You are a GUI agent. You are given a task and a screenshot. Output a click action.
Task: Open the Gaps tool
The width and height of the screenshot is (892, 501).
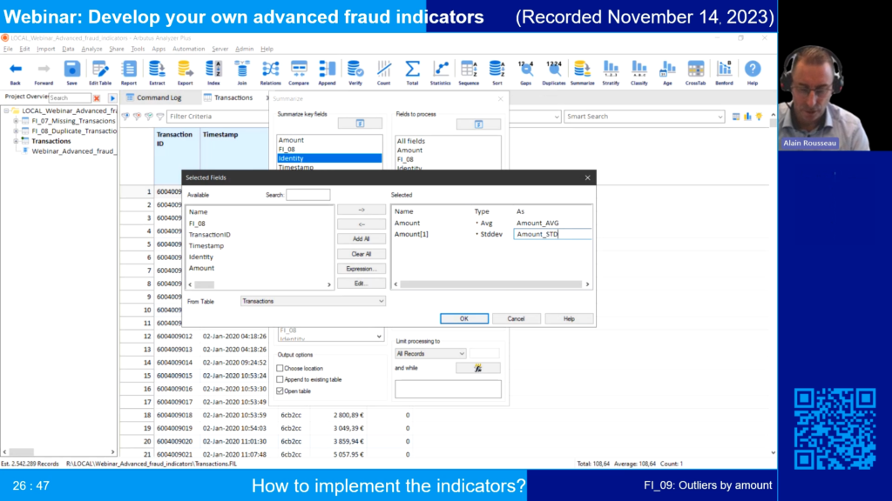(525, 73)
